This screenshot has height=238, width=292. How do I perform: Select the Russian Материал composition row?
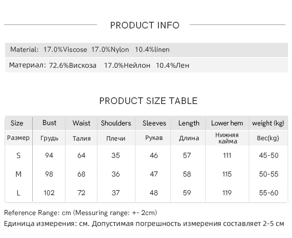146,65
